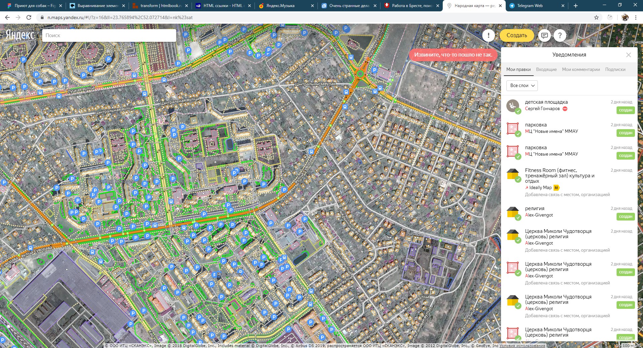Click the Яндекс logo
643x348 pixels.
point(20,35)
